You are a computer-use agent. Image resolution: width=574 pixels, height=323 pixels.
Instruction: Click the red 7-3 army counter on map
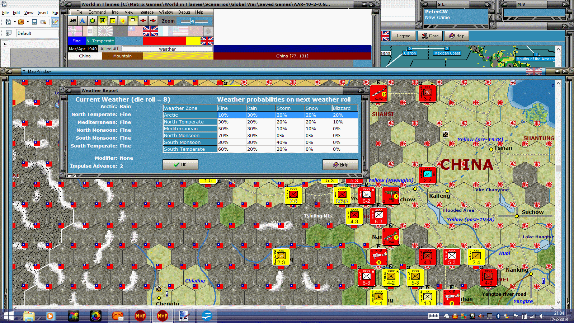point(293,196)
